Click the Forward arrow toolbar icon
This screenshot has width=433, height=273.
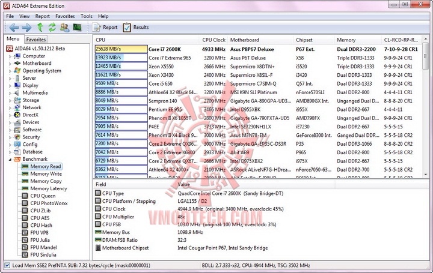pos(26,27)
